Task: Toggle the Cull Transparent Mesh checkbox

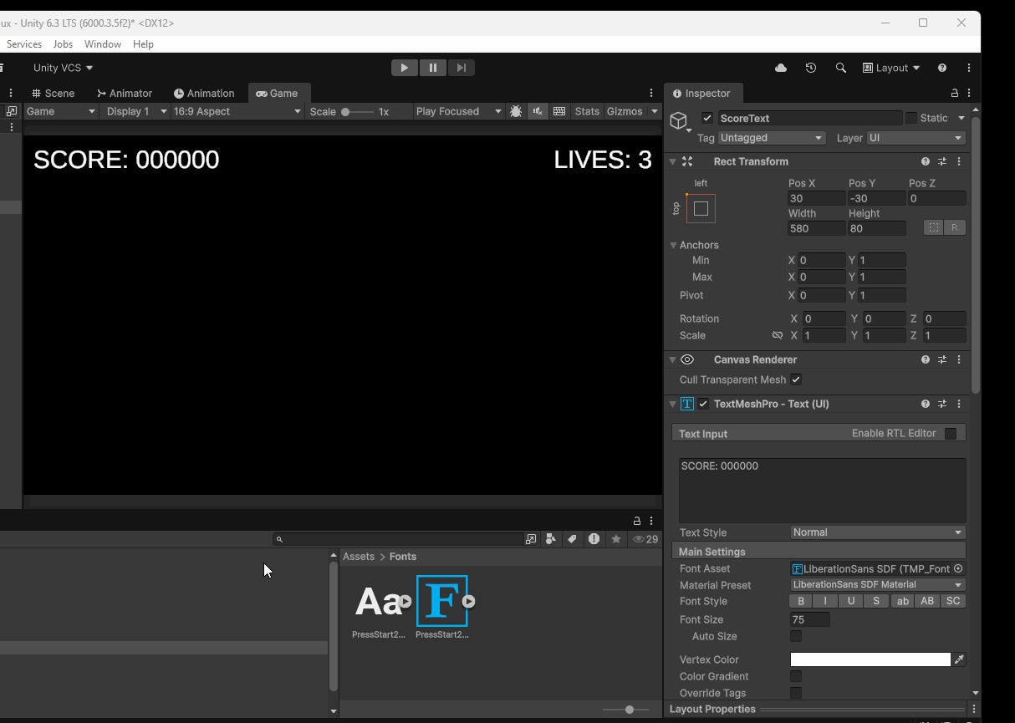Action: click(796, 379)
